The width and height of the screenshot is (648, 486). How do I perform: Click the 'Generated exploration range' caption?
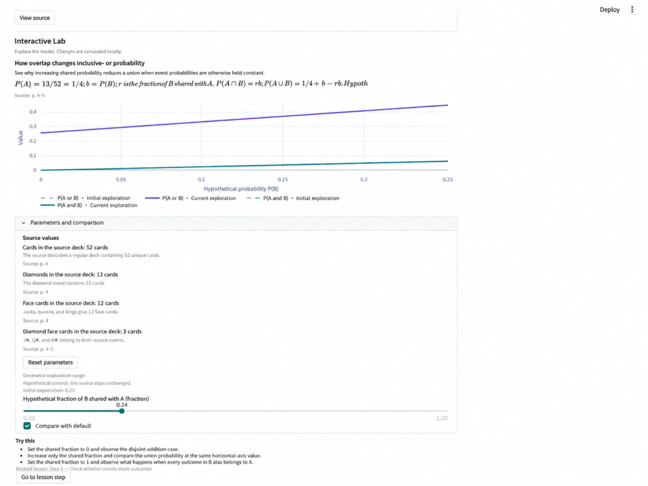pyautogui.click(x=54, y=376)
